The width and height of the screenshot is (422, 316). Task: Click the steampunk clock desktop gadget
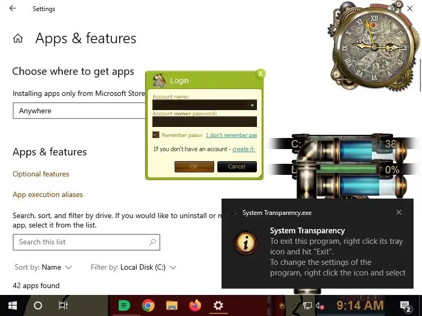pos(374,46)
